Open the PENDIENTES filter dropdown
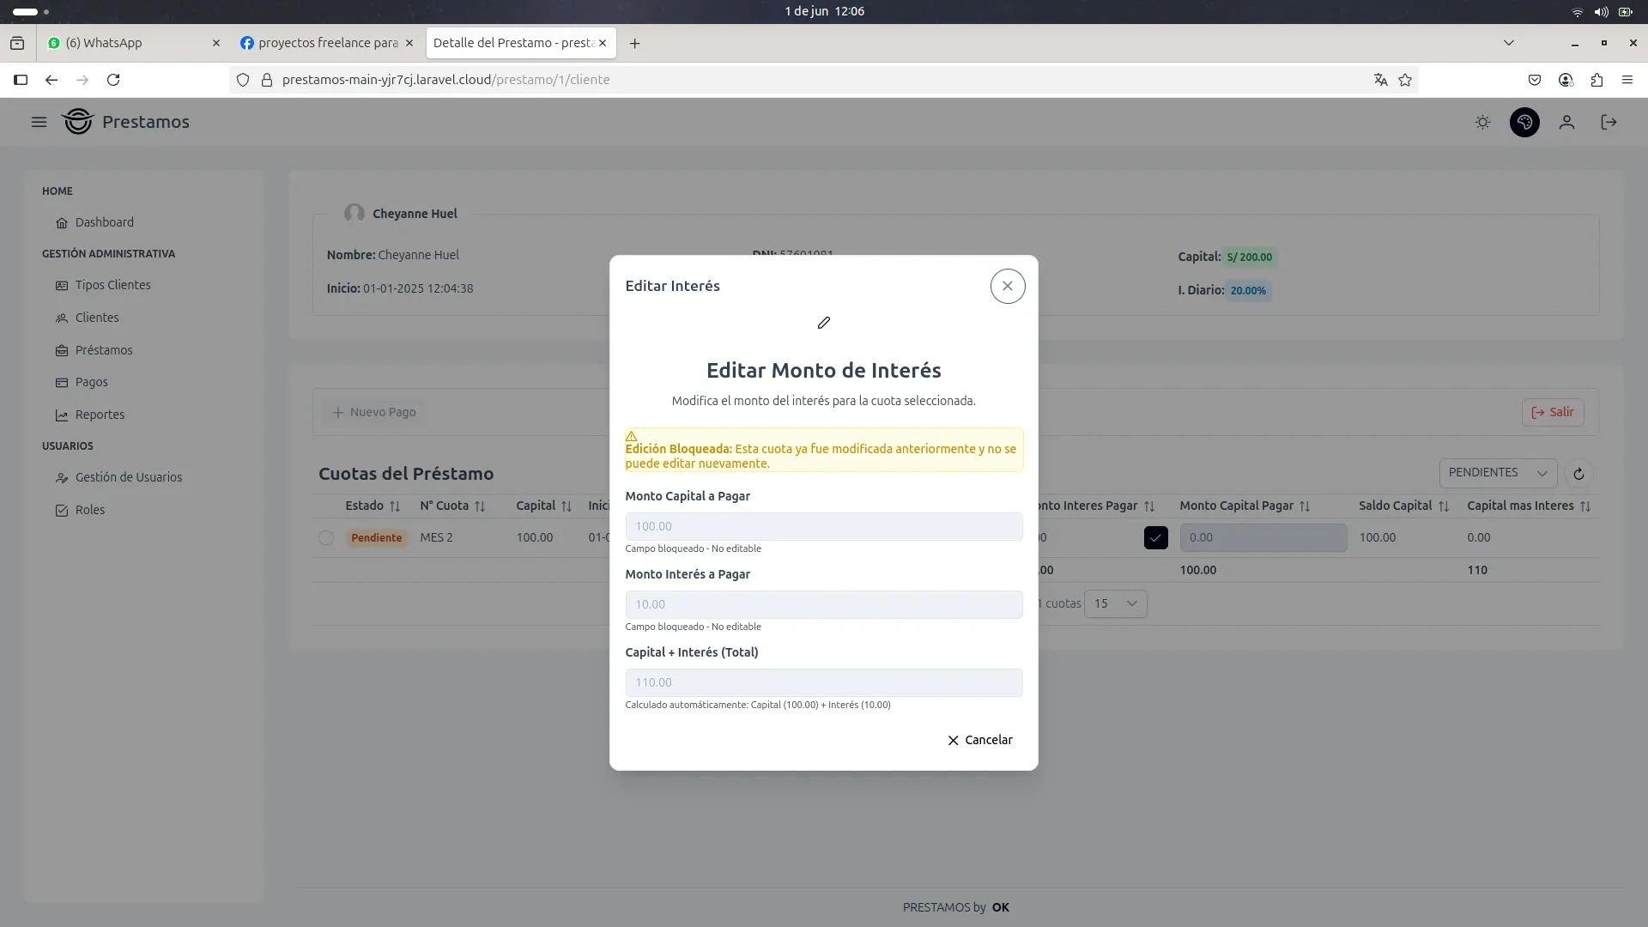Image resolution: width=1648 pixels, height=927 pixels. (1497, 473)
